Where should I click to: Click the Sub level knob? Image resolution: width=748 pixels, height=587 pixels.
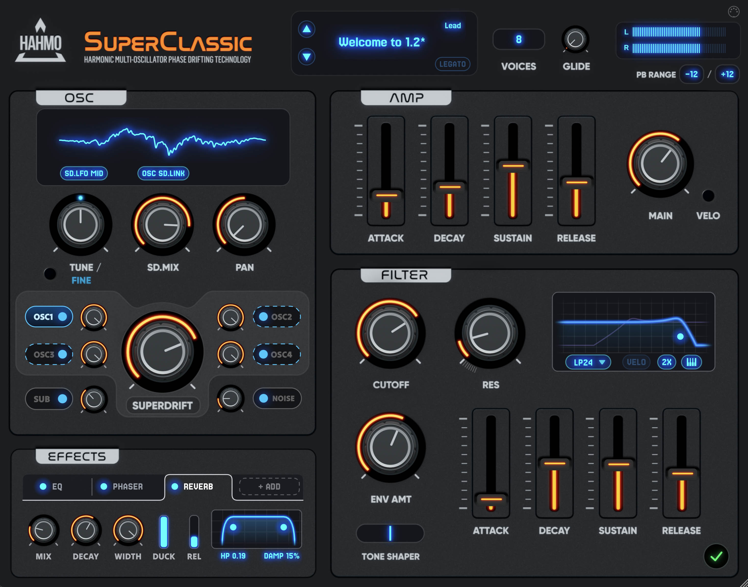tap(94, 399)
